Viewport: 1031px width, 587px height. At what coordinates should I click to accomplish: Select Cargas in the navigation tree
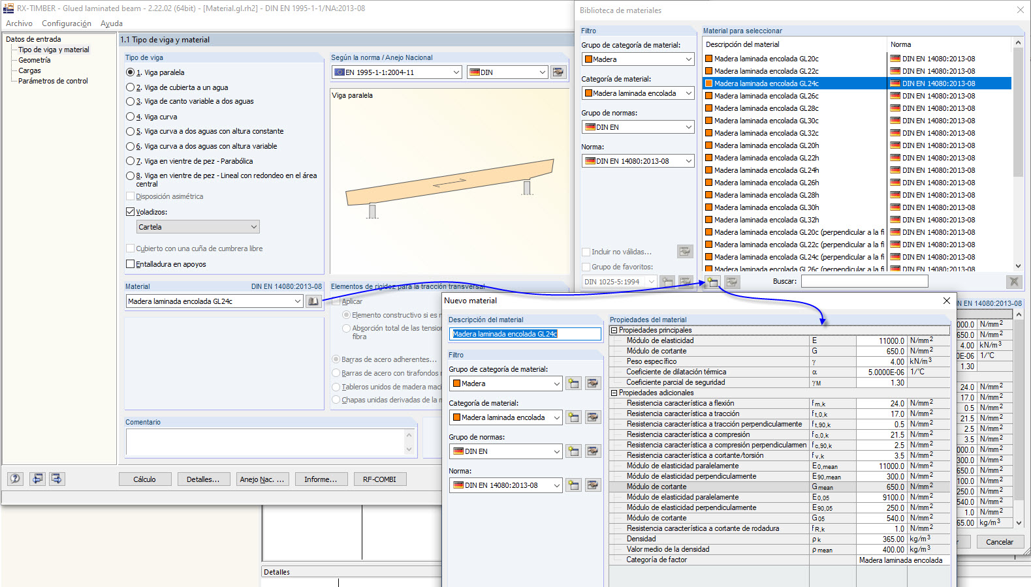pyautogui.click(x=29, y=70)
